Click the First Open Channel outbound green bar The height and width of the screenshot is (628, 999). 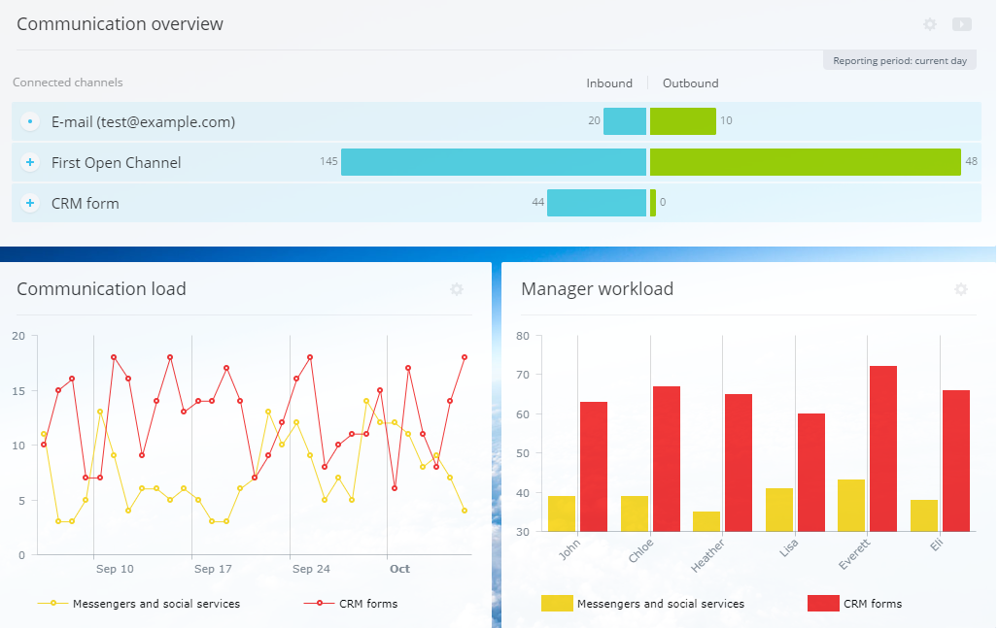(x=805, y=162)
